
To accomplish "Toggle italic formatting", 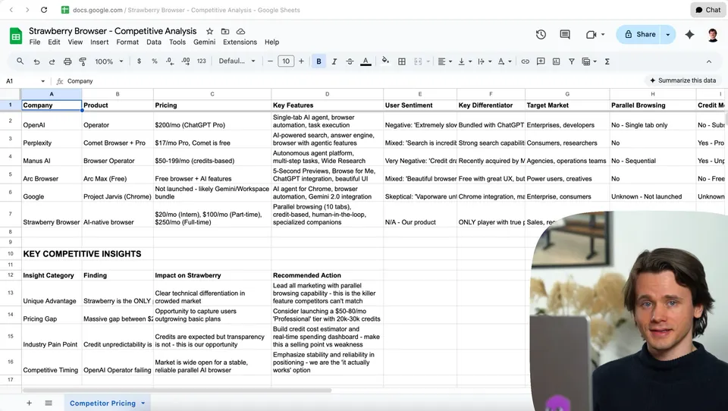I will pos(334,61).
